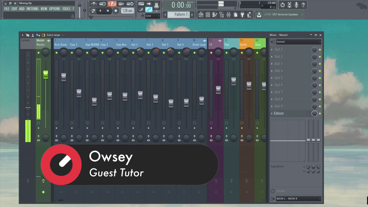Mute the Pad mixer track
The height and width of the screenshot is (207, 368).
pyautogui.click(x=227, y=53)
